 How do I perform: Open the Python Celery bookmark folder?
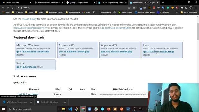(73, 12)
